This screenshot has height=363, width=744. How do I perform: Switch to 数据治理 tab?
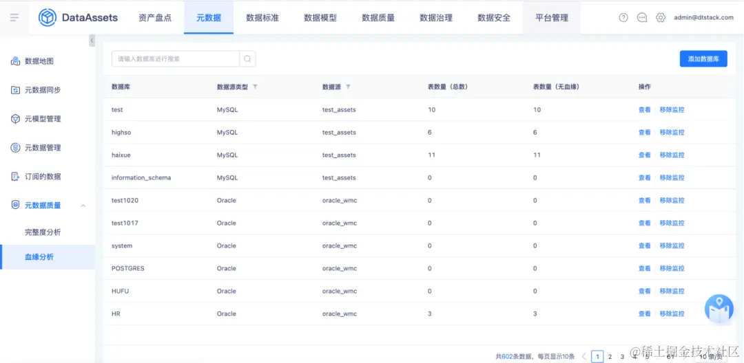tap(436, 18)
